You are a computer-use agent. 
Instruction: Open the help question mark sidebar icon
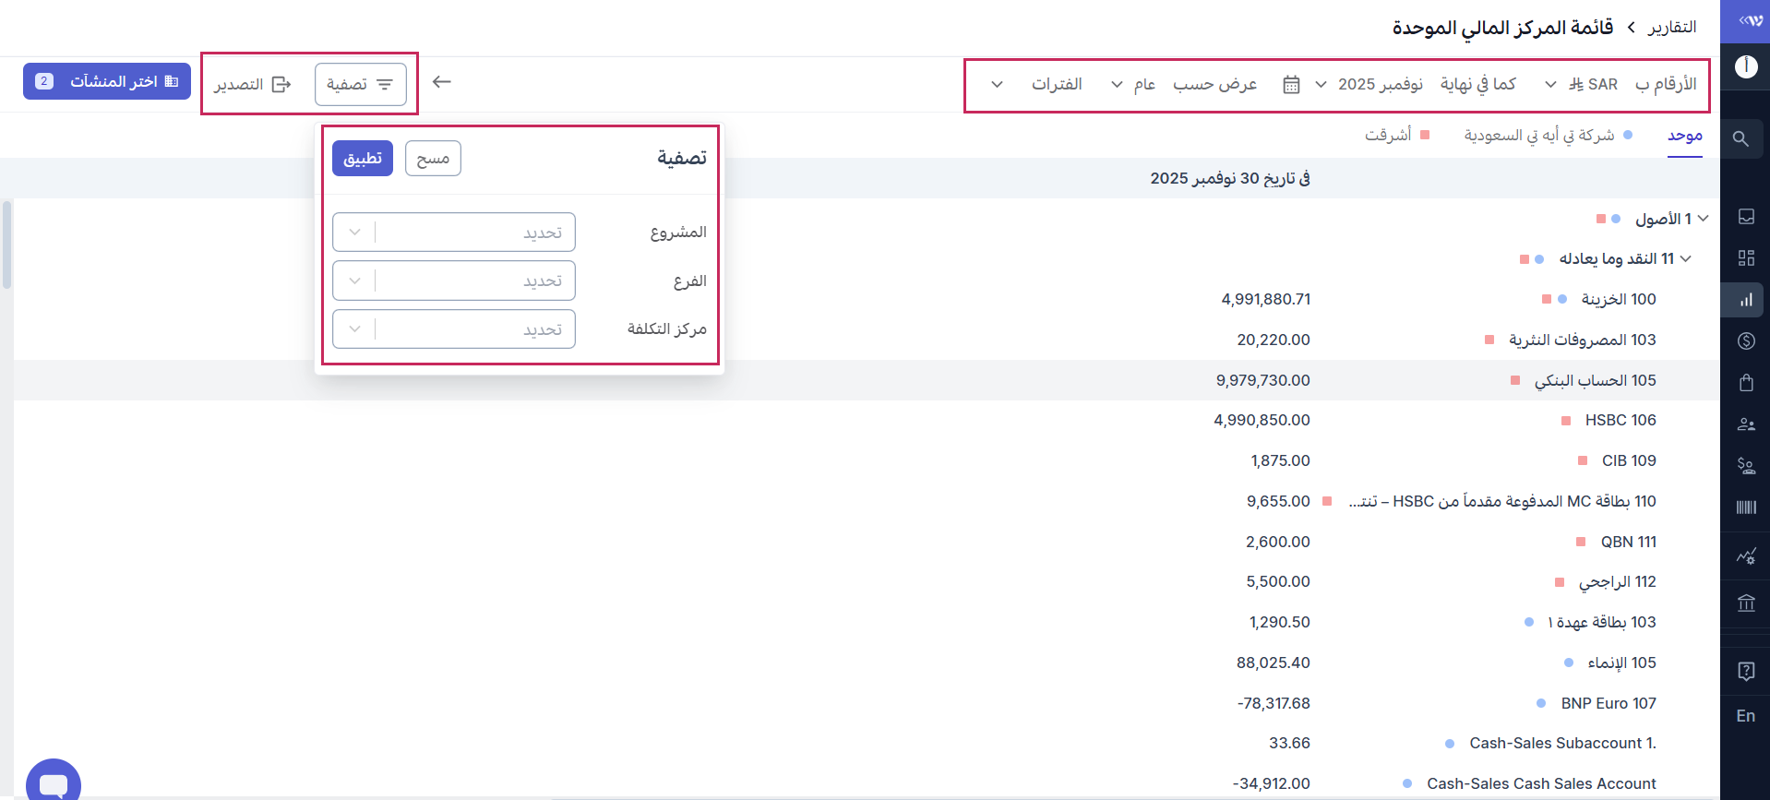pos(1745,671)
